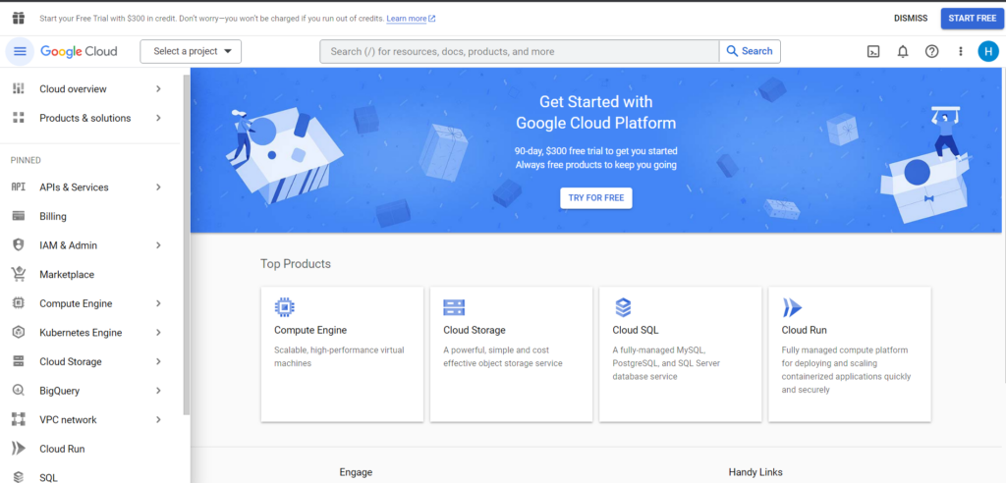
Task: Open the Cloud Shell terminal icon
Action: click(x=872, y=52)
